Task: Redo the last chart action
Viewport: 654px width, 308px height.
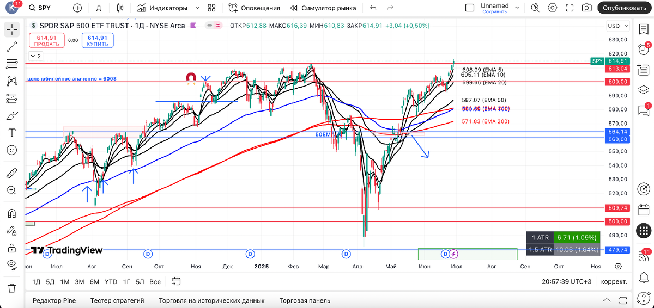Action: click(x=390, y=8)
